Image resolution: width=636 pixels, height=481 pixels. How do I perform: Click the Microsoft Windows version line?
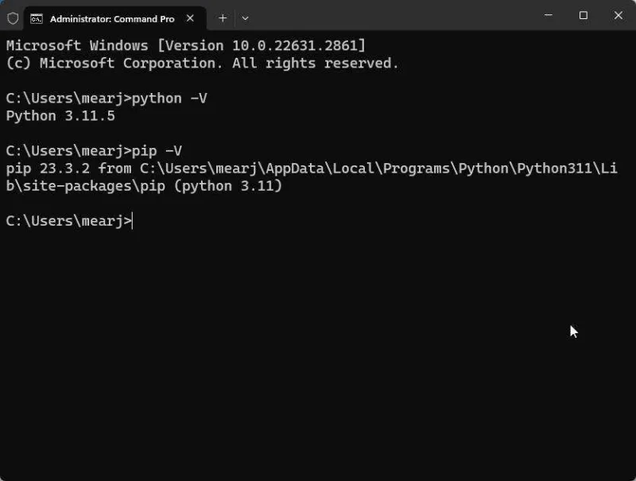(x=186, y=45)
